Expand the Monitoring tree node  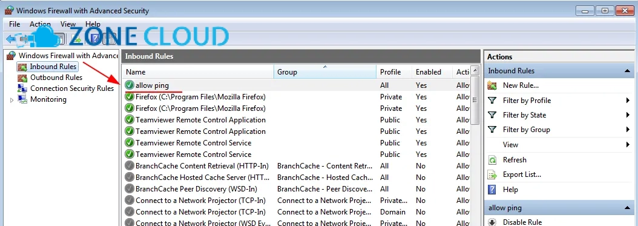click(12, 100)
